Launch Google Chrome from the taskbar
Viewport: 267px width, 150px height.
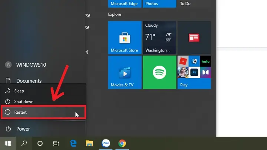tap(122, 143)
